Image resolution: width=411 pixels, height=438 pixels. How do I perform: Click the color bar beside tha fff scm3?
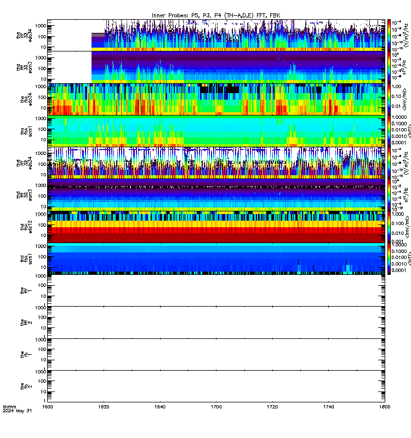pos(389,67)
